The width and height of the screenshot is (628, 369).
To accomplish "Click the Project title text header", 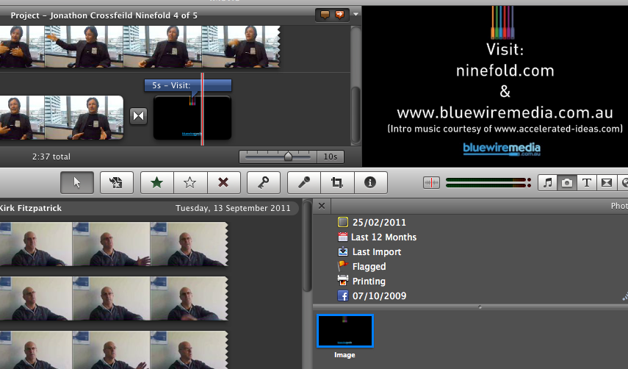I will [x=104, y=15].
